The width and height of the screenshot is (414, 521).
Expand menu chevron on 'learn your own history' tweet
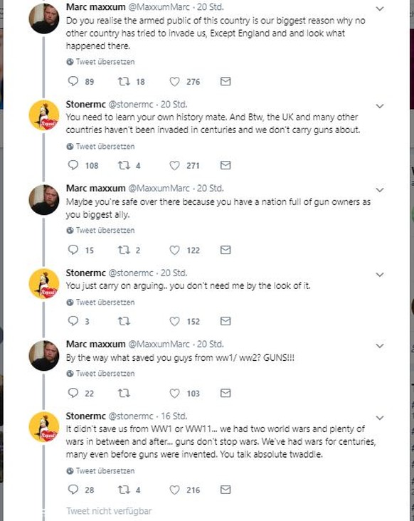point(380,106)
